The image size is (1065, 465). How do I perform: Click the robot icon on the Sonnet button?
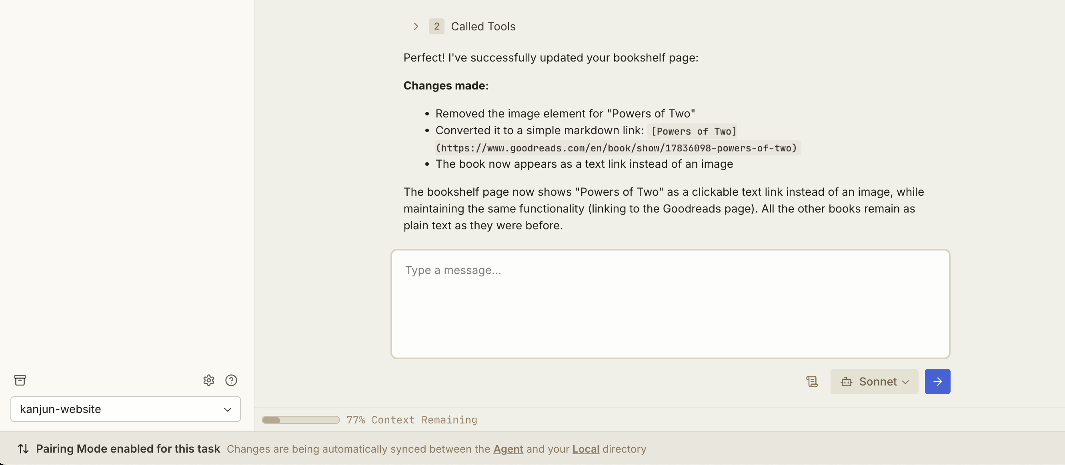[x=846, y=382]
